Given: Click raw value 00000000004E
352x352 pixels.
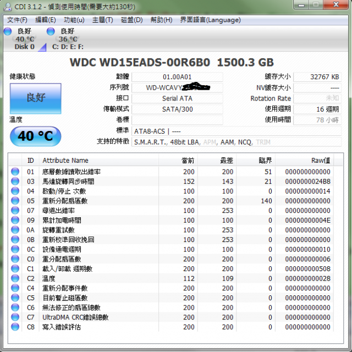Looking at the screenshot, I should pos(307,220).
